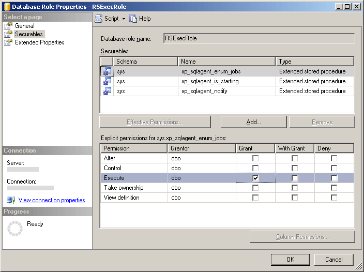Open the Script dropdown arrow
The width and height of the screenshot is (364, 272).
(124, 19)
